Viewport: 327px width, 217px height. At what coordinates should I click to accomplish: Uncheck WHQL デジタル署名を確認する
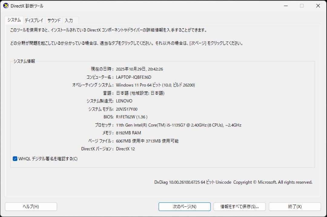[x=15, y=159]
